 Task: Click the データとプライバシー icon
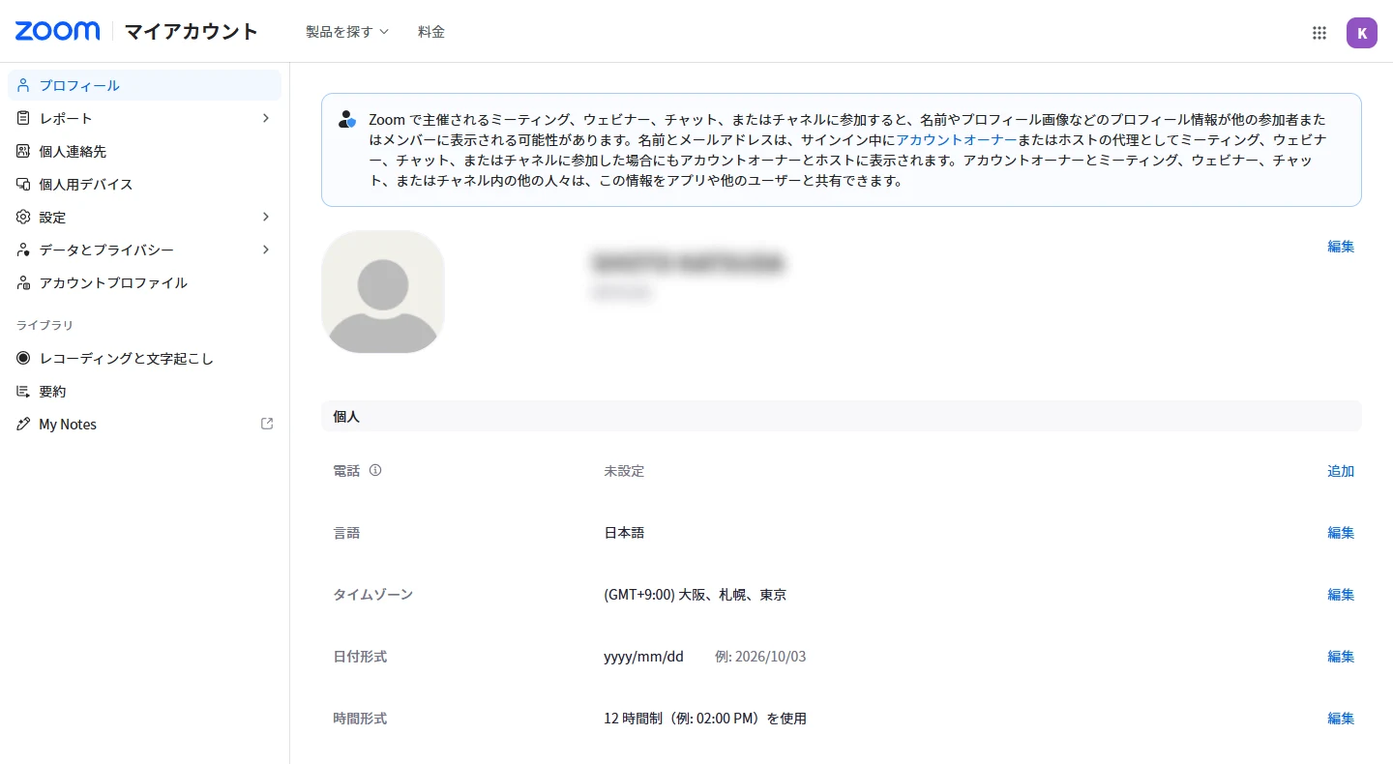(x=24, y=250)
